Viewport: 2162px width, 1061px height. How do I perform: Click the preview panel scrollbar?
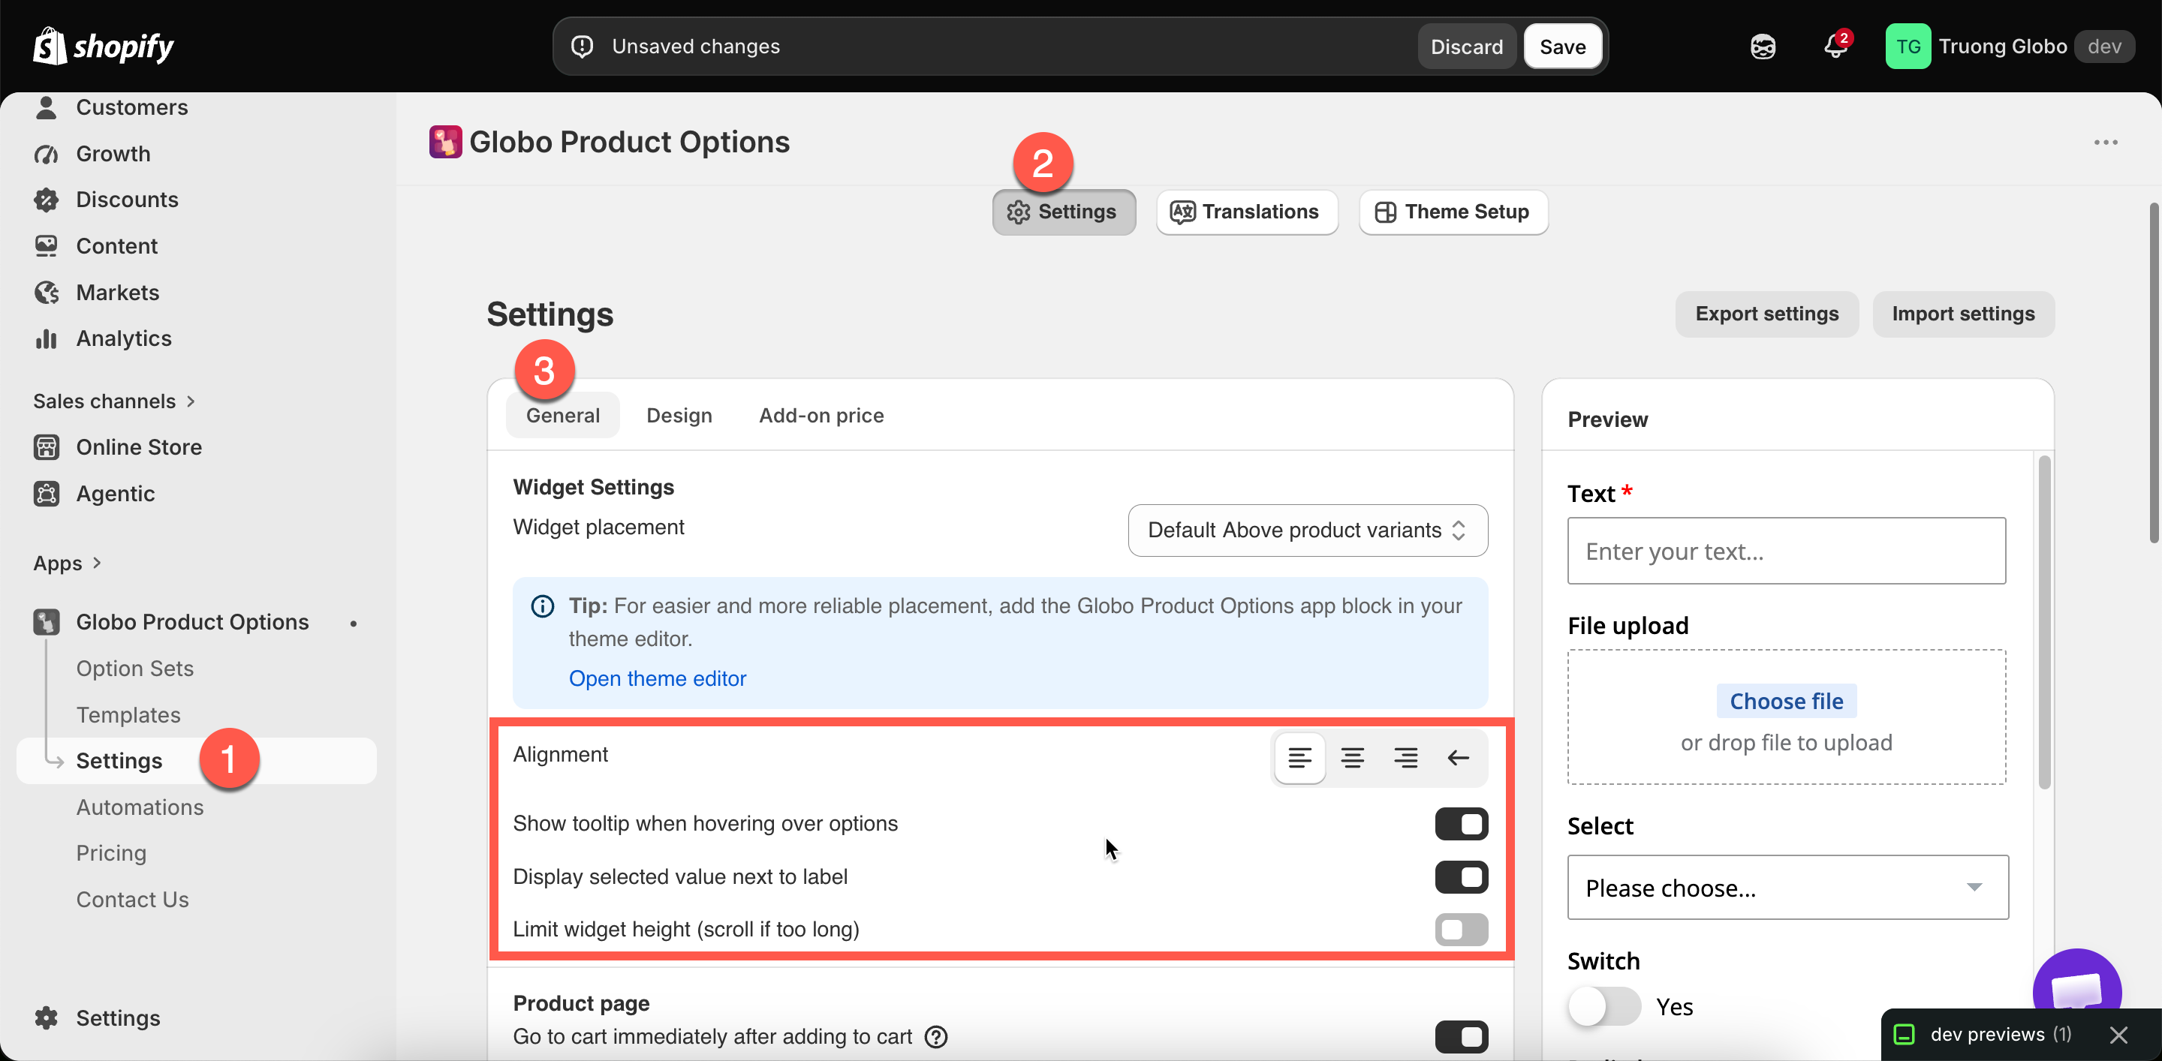click(x=2044, y=621)
